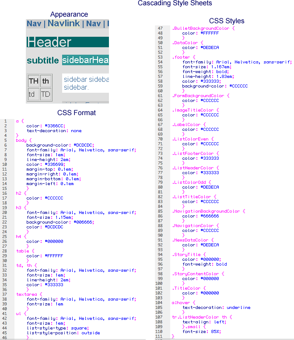Click the Appearance heading
Image resolution: width=294 pixels, height=340 pixels.
pos(69,14)
